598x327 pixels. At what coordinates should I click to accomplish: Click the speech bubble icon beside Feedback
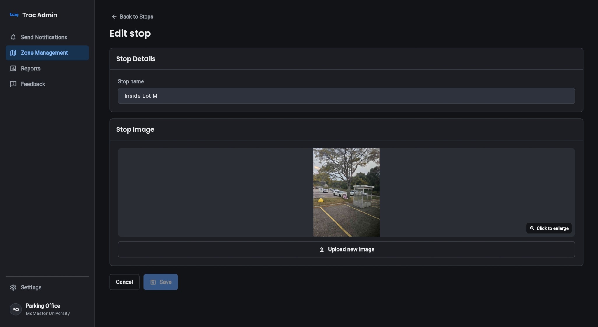(x=13, y=84)
